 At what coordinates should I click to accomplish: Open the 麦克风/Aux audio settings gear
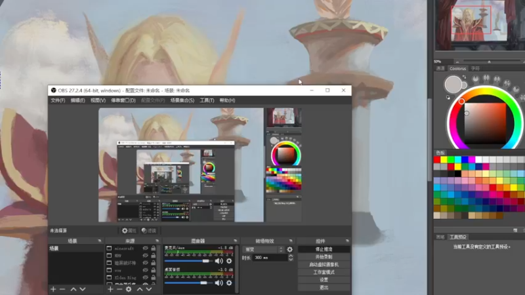229,261
